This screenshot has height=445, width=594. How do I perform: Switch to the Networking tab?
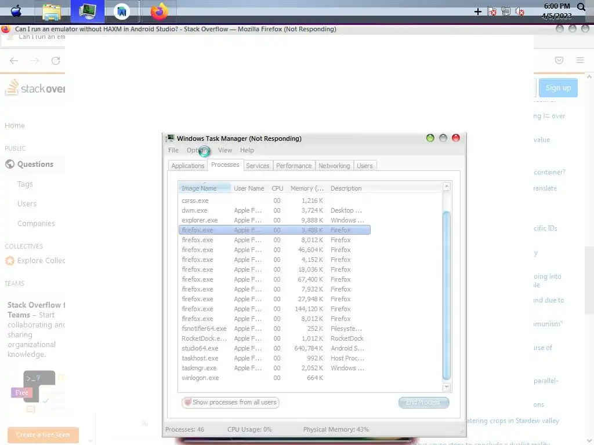[334, 166]
